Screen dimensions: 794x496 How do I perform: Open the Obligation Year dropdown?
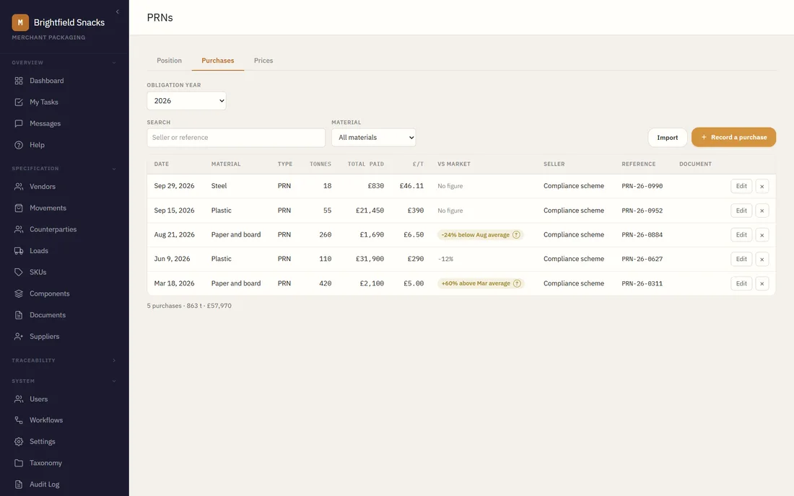pyautogui.click(x=186, y=101)
